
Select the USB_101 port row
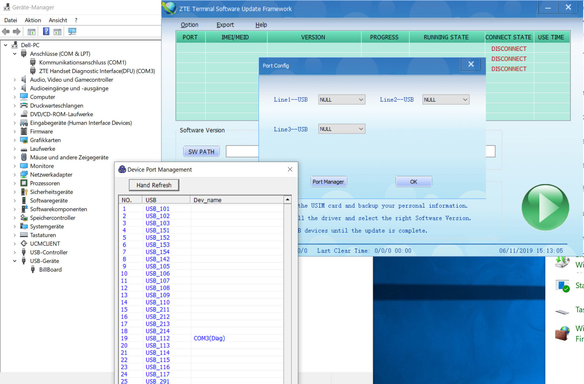[201, 209]
